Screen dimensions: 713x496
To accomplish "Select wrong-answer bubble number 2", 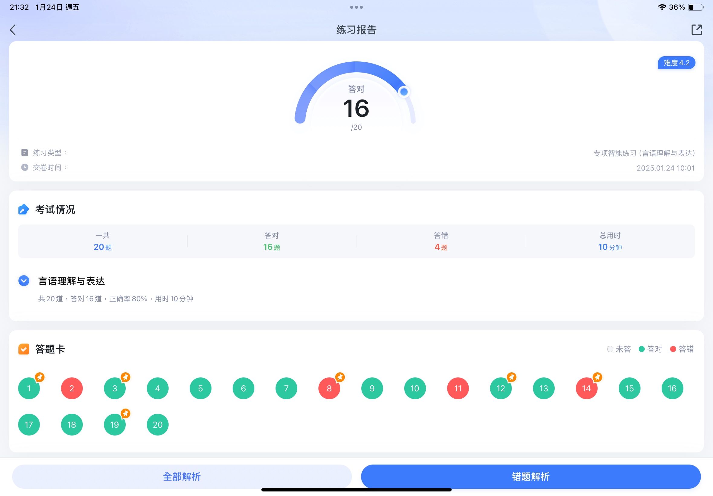I will click(x=72, y=388).
